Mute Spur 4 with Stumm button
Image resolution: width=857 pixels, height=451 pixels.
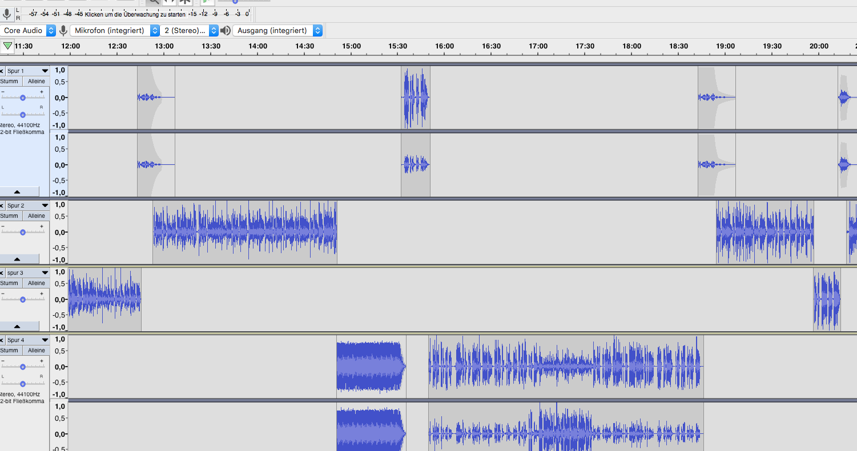coord(10,351)
